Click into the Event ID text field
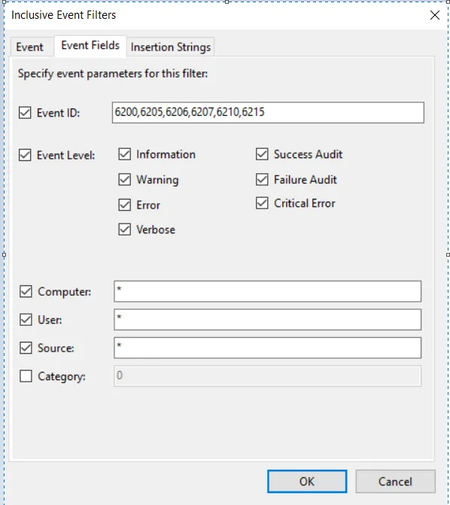The width and height of the screenshot is (450, 505). [x=268, y=112]
